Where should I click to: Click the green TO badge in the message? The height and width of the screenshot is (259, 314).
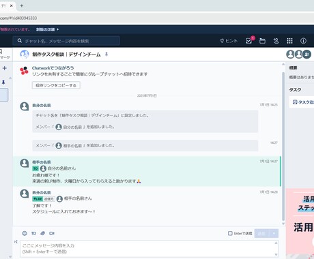coord(35,168)
